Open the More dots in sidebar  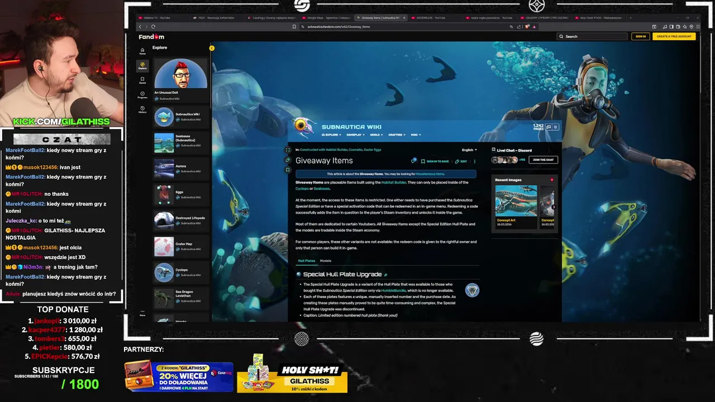[x=142, y=313]
